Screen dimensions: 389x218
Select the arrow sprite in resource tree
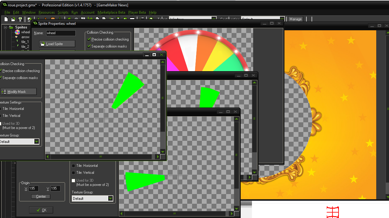(x=26, y=37)
